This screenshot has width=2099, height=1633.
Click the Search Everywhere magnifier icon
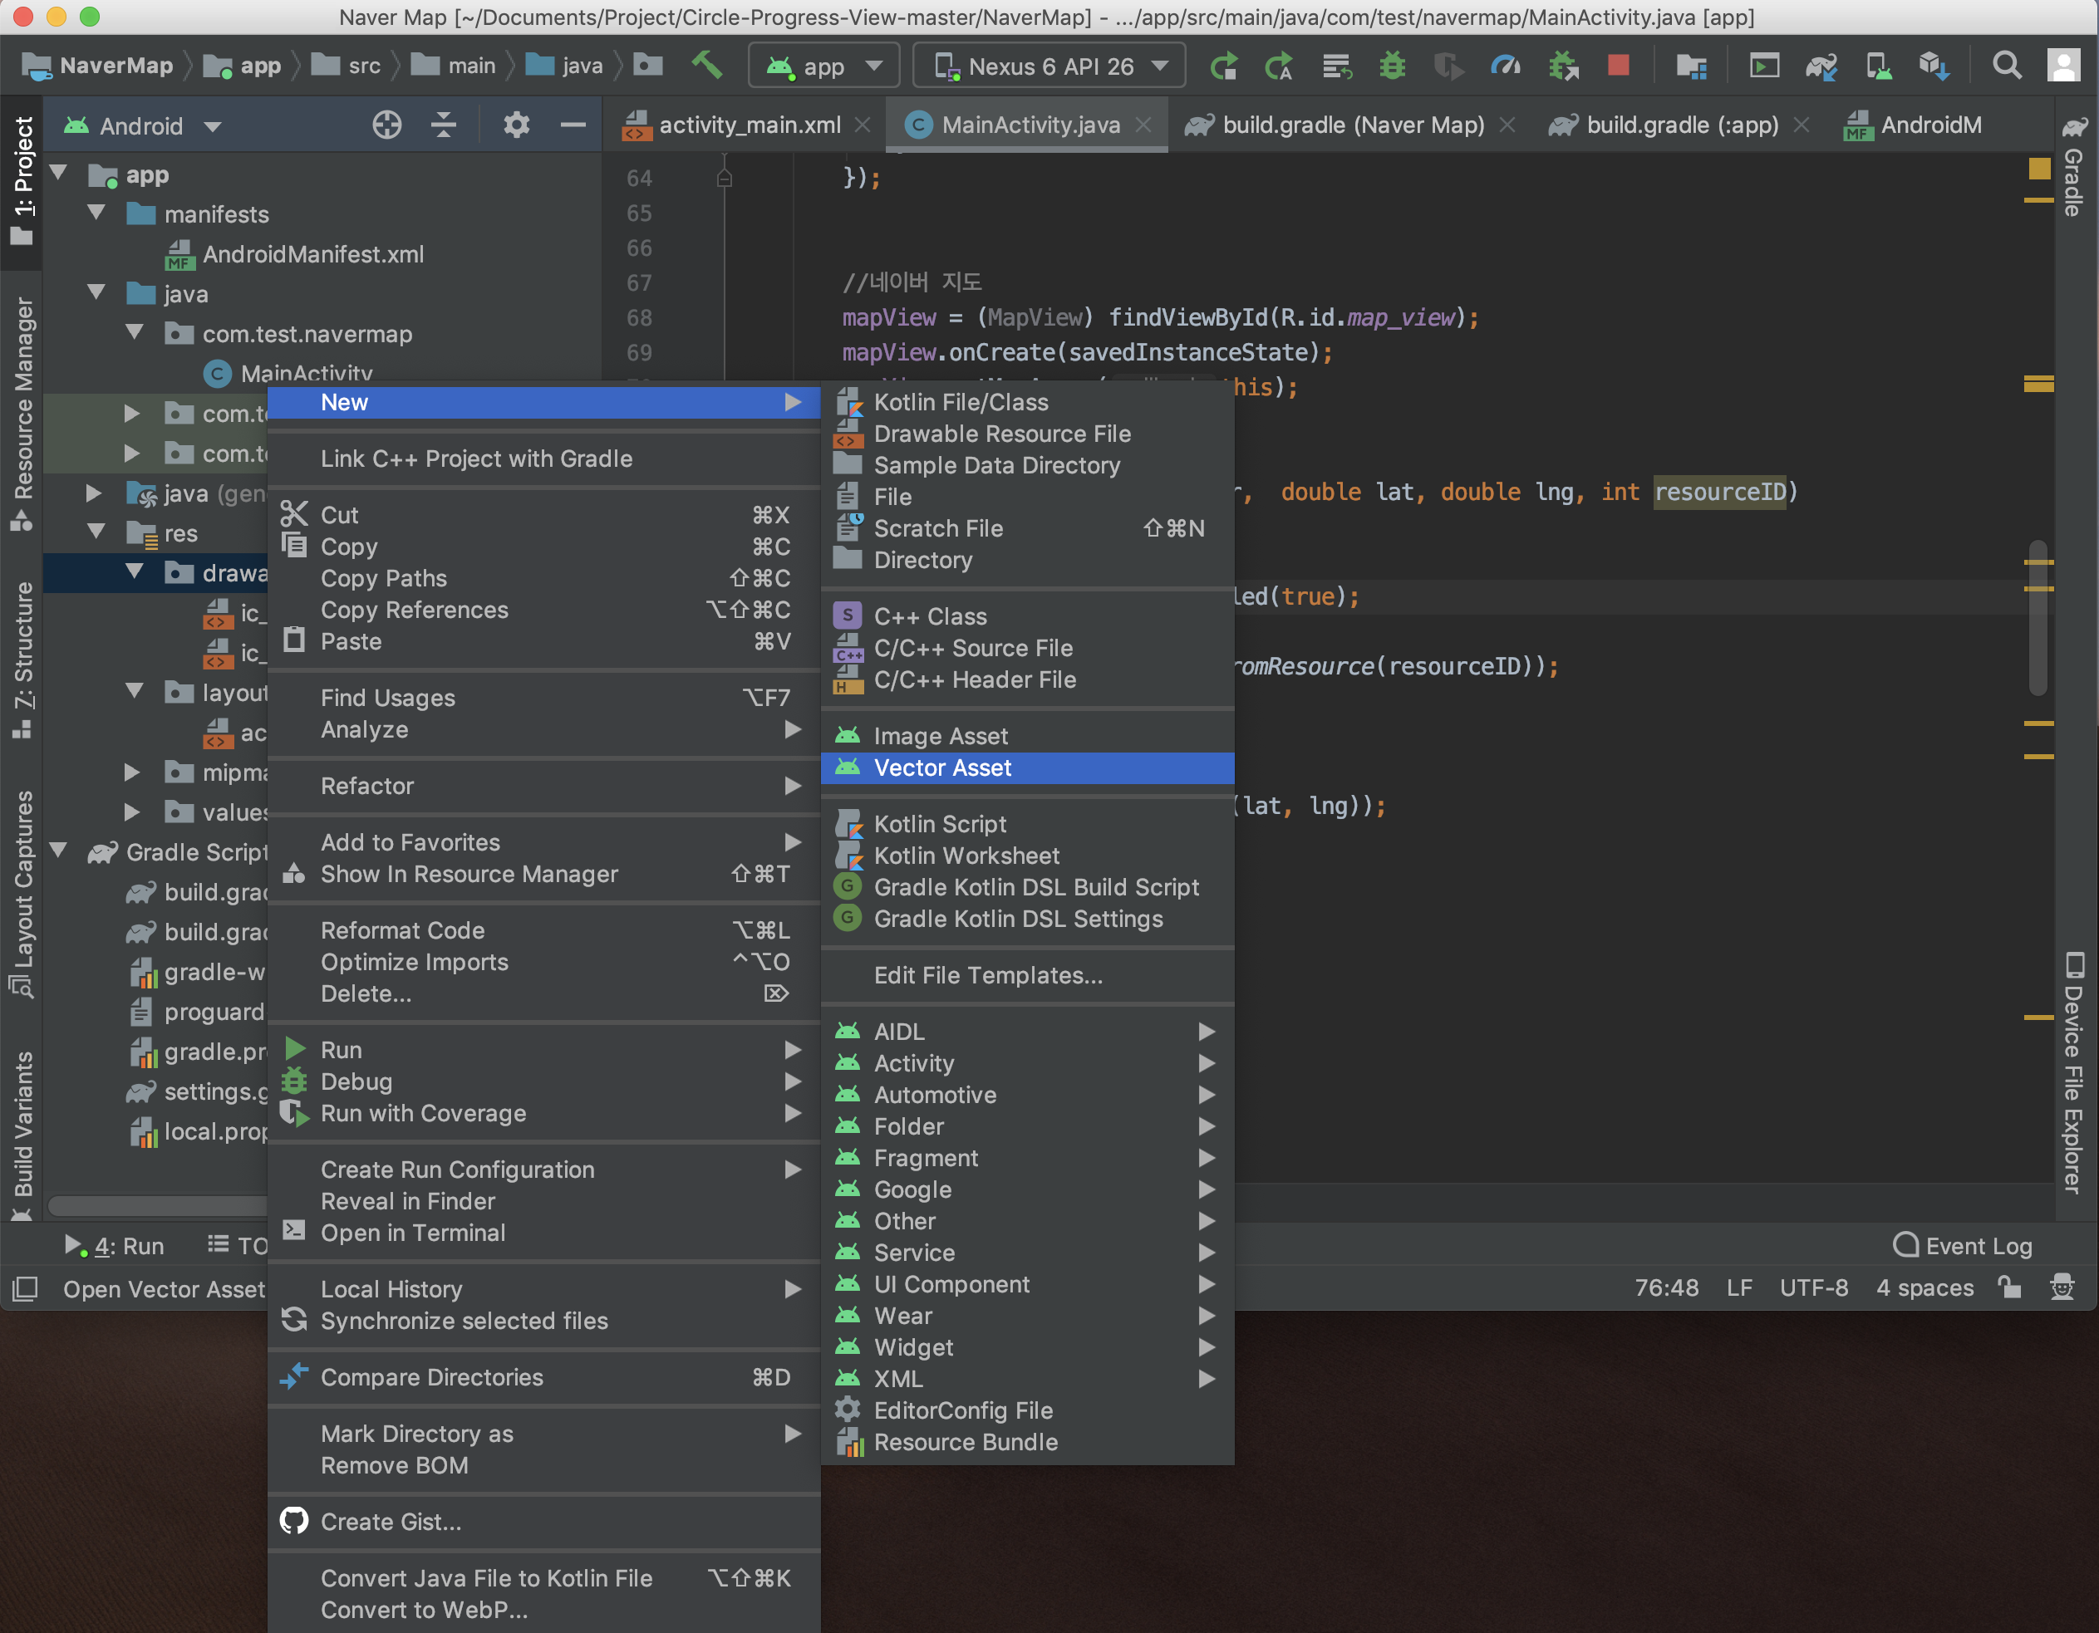(2007, 66)
